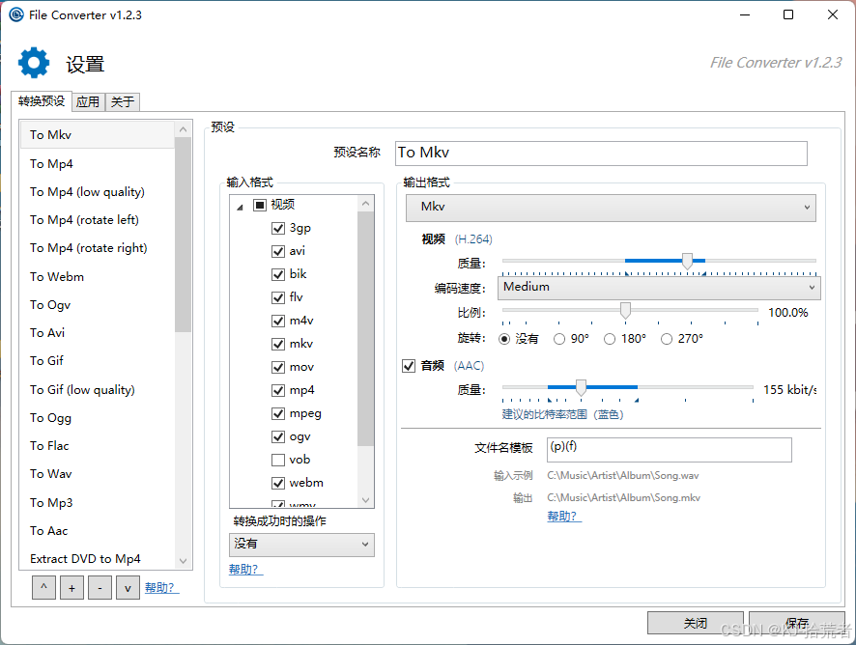
Task: Toggle the mp4 input checkbox
Action: point(278,391)
